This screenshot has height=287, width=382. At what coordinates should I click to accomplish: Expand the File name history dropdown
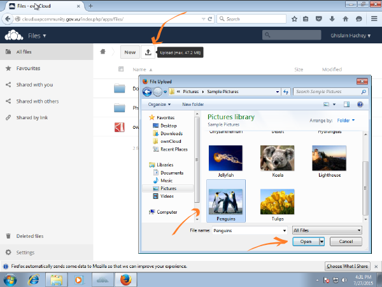coord(285,230)
